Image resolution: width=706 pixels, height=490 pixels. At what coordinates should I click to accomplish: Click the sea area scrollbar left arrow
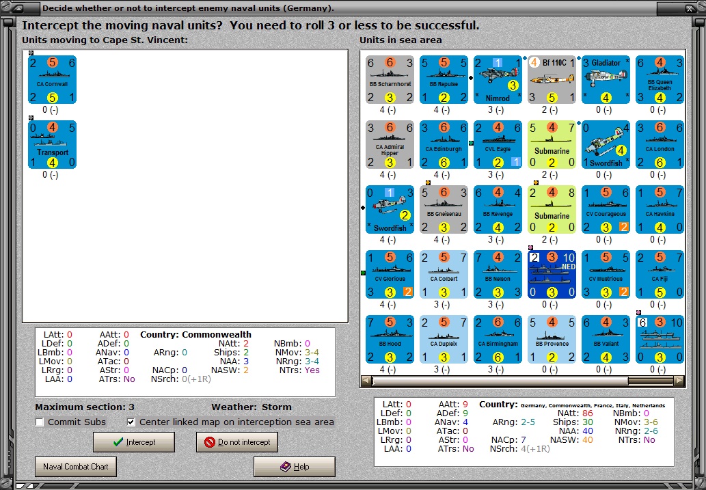pyautogui.click(x=366, y=381)
